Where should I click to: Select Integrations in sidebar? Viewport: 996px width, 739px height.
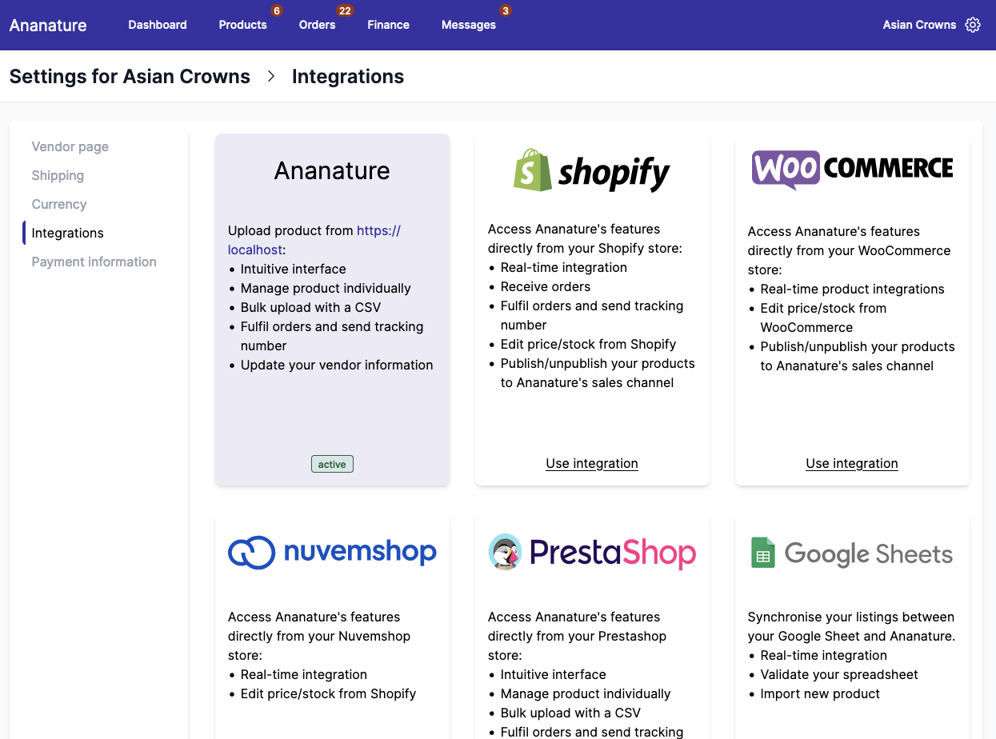68,233
